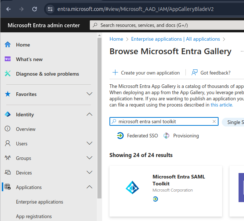
Task: Click the plus icon for Create your own application
Action: coord(115,72)
